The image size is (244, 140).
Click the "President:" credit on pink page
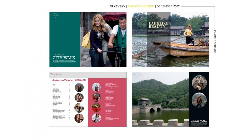click(108, 90)
